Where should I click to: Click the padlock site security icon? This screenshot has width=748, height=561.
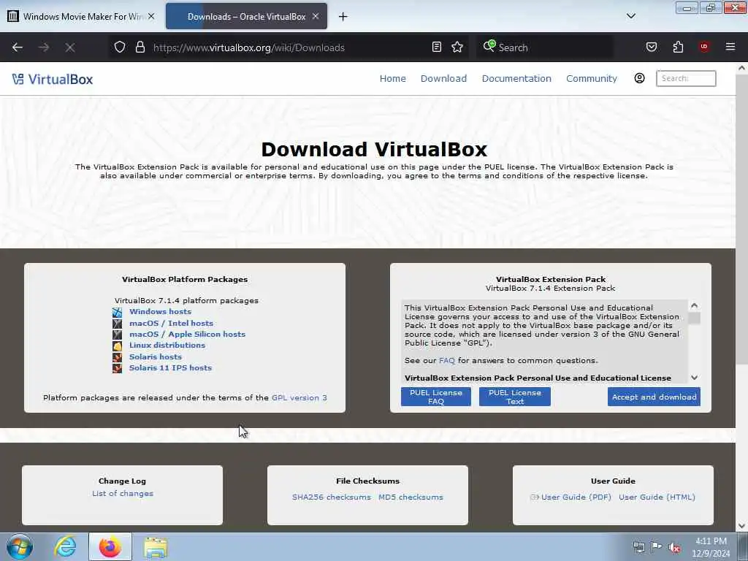(x=140, y=47)
